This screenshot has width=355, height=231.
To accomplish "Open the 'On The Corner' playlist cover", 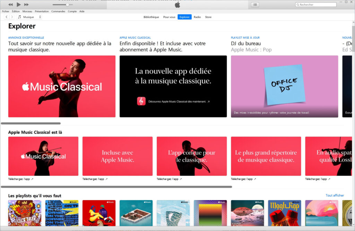I will pyautogui.click(x=62, y=213).
